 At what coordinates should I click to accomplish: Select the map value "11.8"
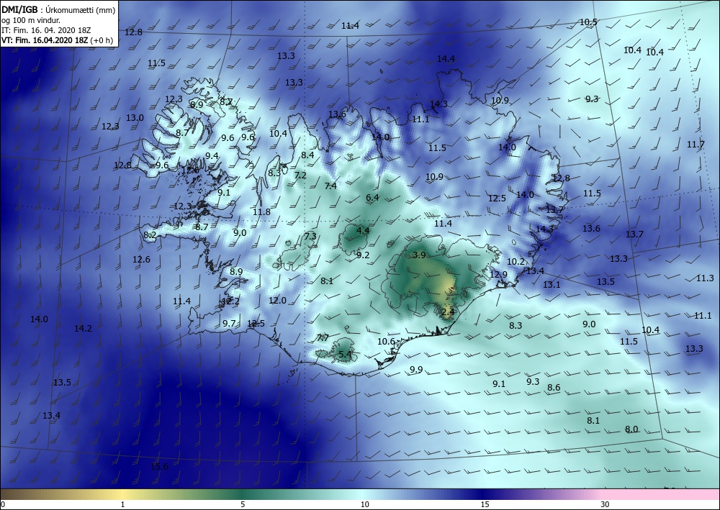pyautogui.click(x=262, y=212)
